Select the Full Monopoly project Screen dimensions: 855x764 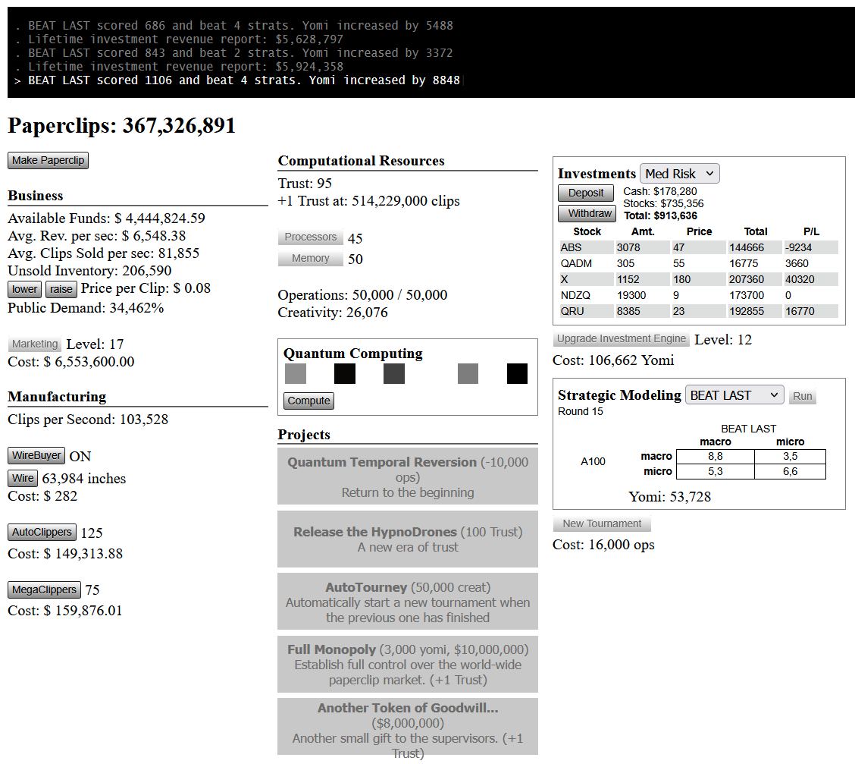(x=408, y=664)
